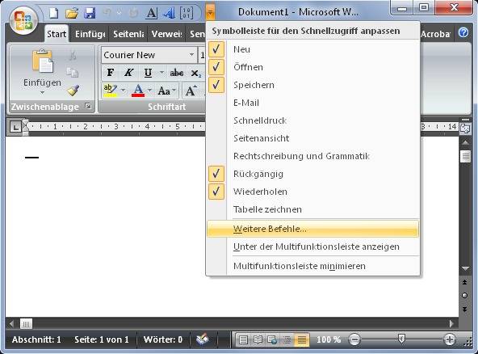Click the copy icon in Zwischenablage
Viewport: 478px width, 354px height.
click(73, 73)
